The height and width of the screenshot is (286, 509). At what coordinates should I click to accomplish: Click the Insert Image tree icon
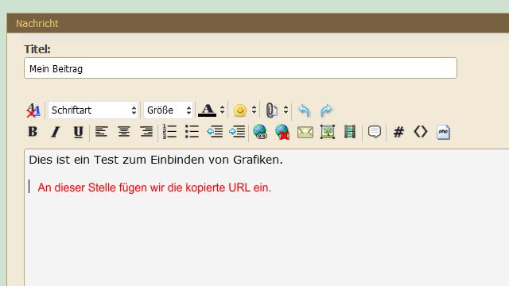coord(328,132)
